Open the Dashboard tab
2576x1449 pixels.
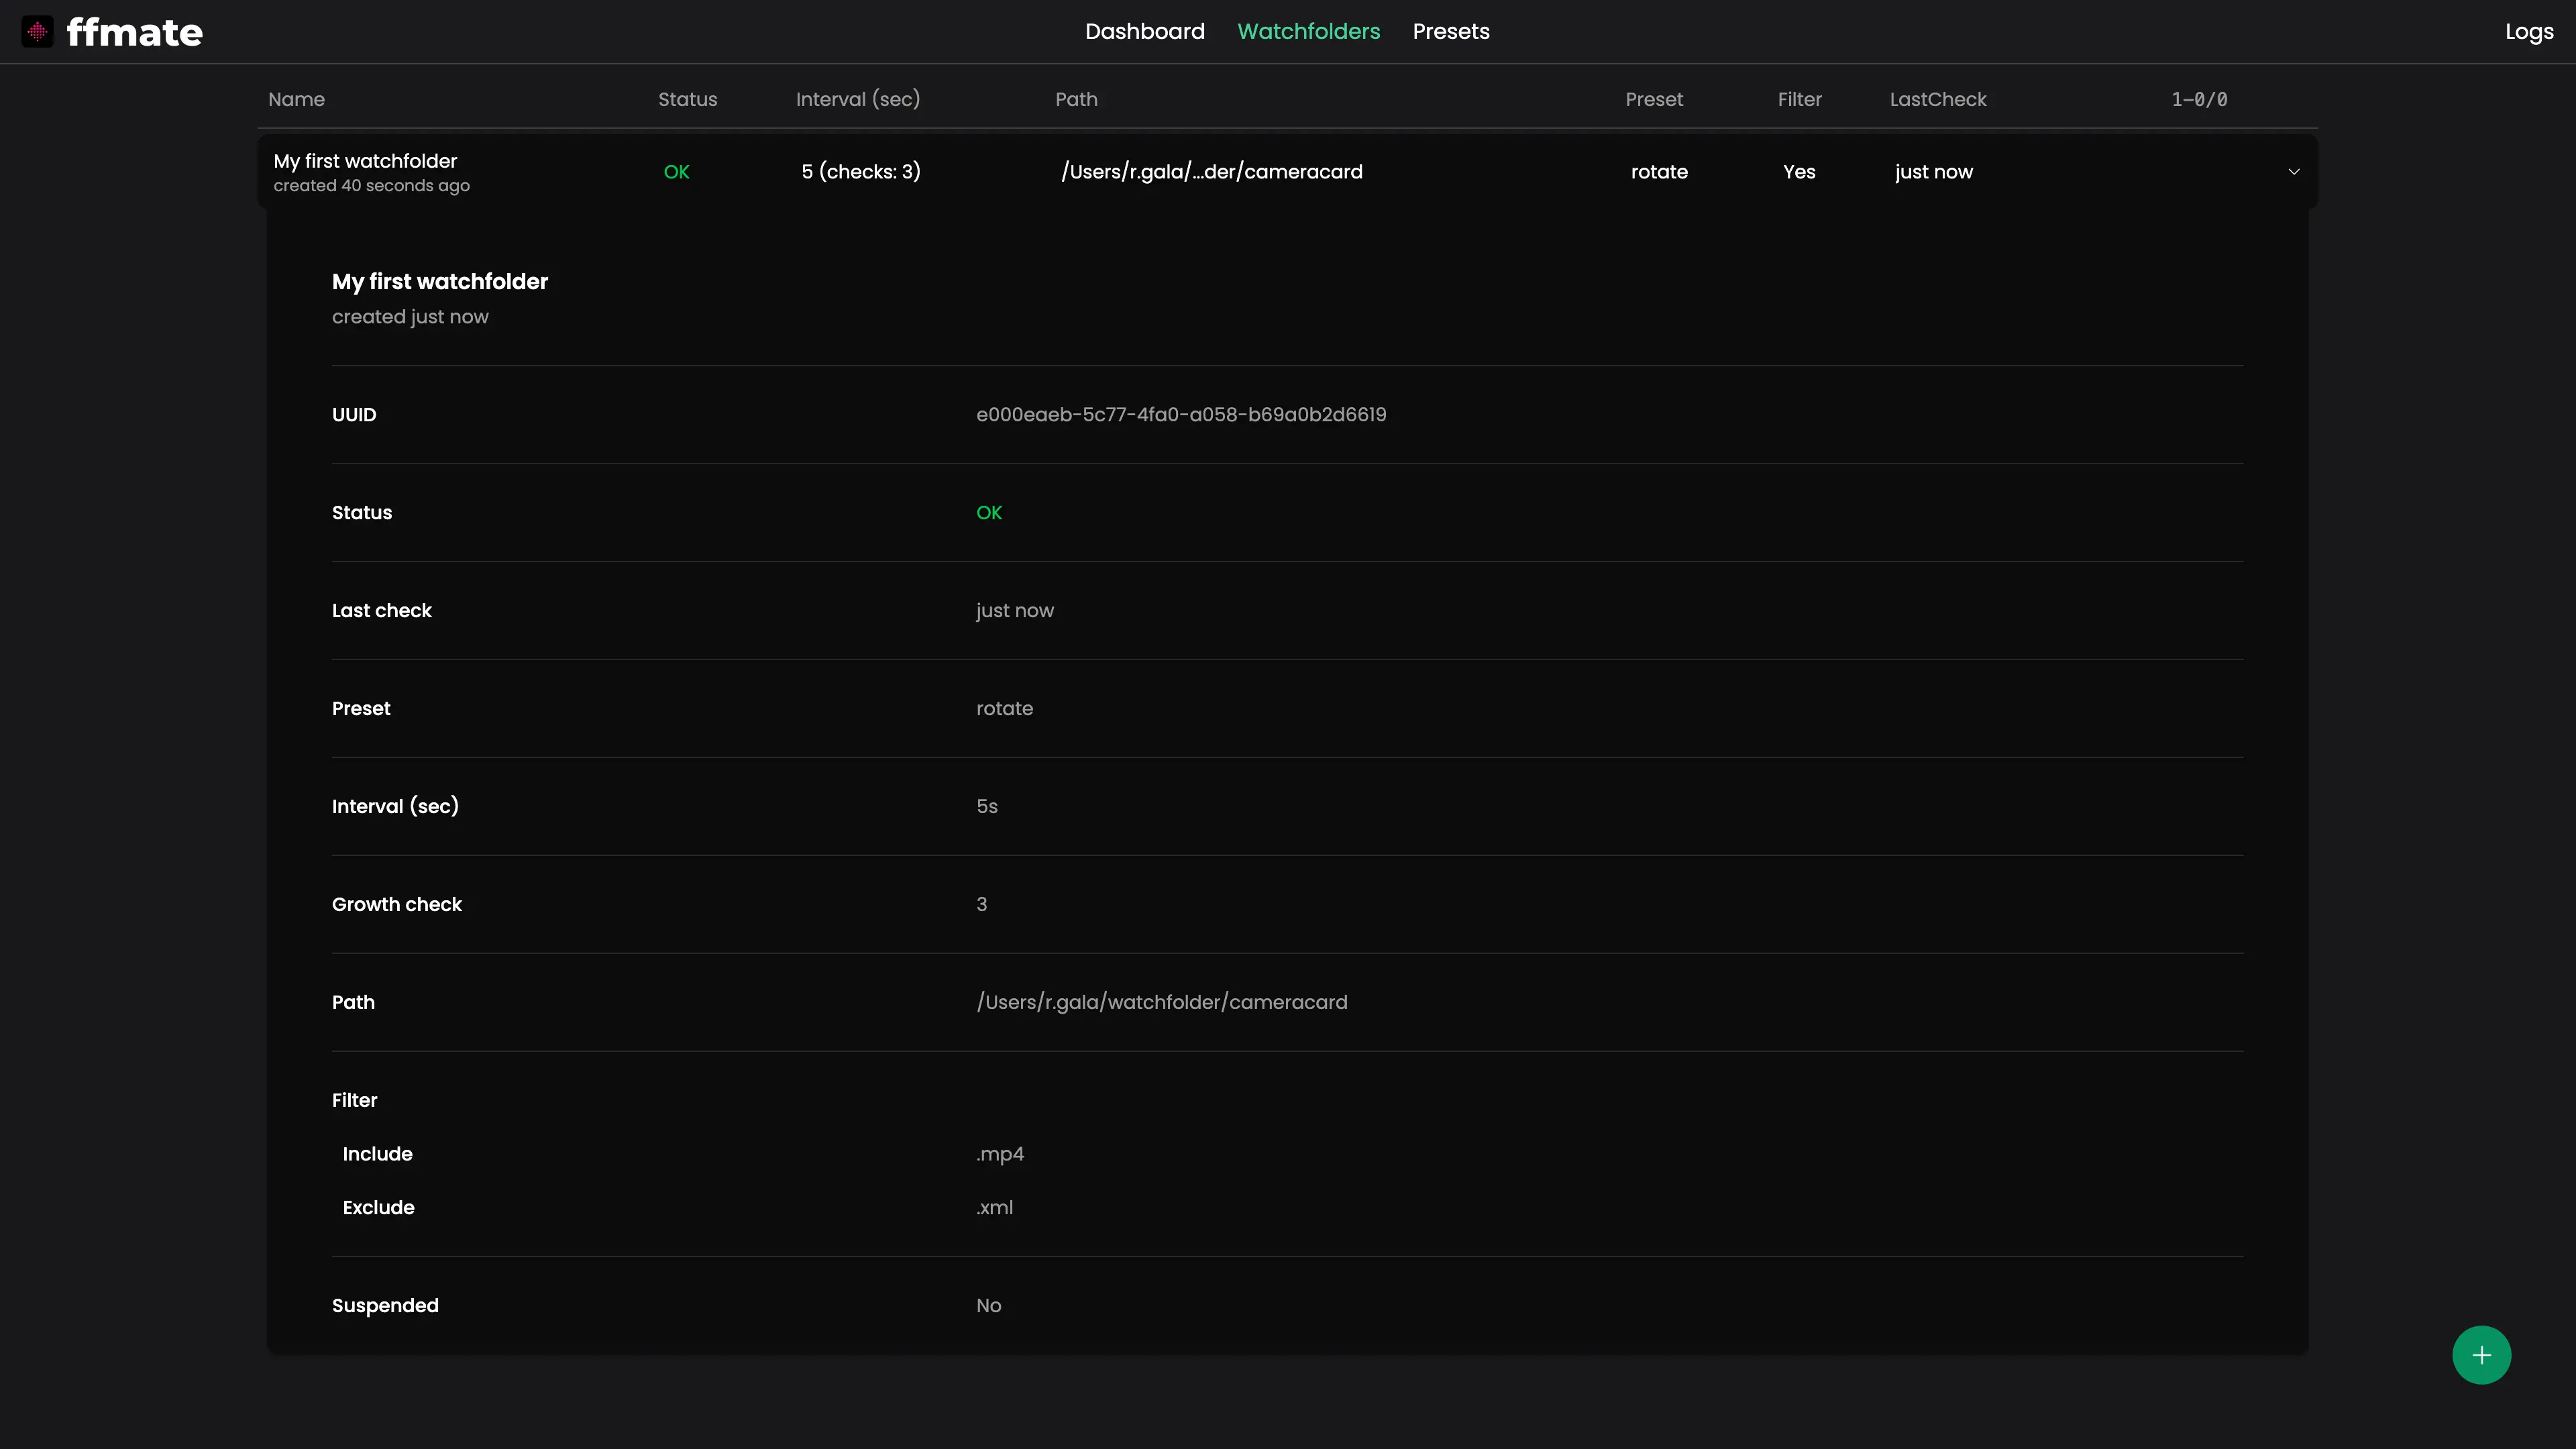[x=1145, y=32]
